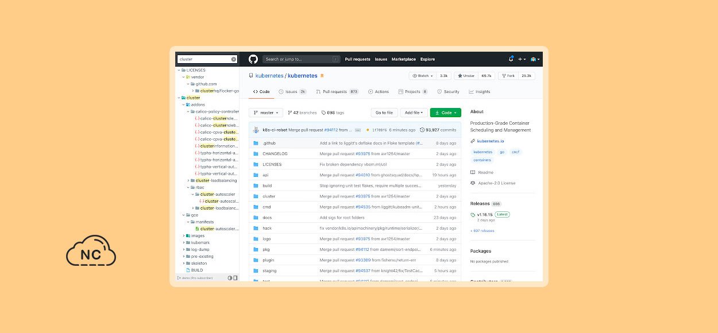
Task: Open Explore in the top navigation
Action: coord(427,59)
